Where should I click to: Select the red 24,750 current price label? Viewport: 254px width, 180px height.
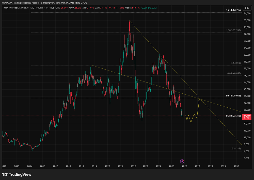coord(247,116)
